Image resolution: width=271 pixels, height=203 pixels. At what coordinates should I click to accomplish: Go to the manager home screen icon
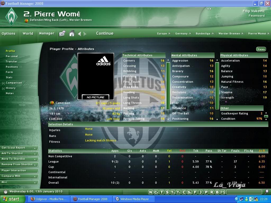tap(72, 33)
